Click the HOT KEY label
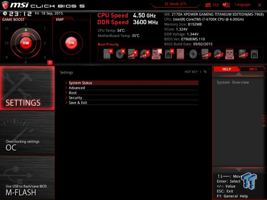Image resolution: width=267 pixels, height=200 pixels. coord(191,72)
